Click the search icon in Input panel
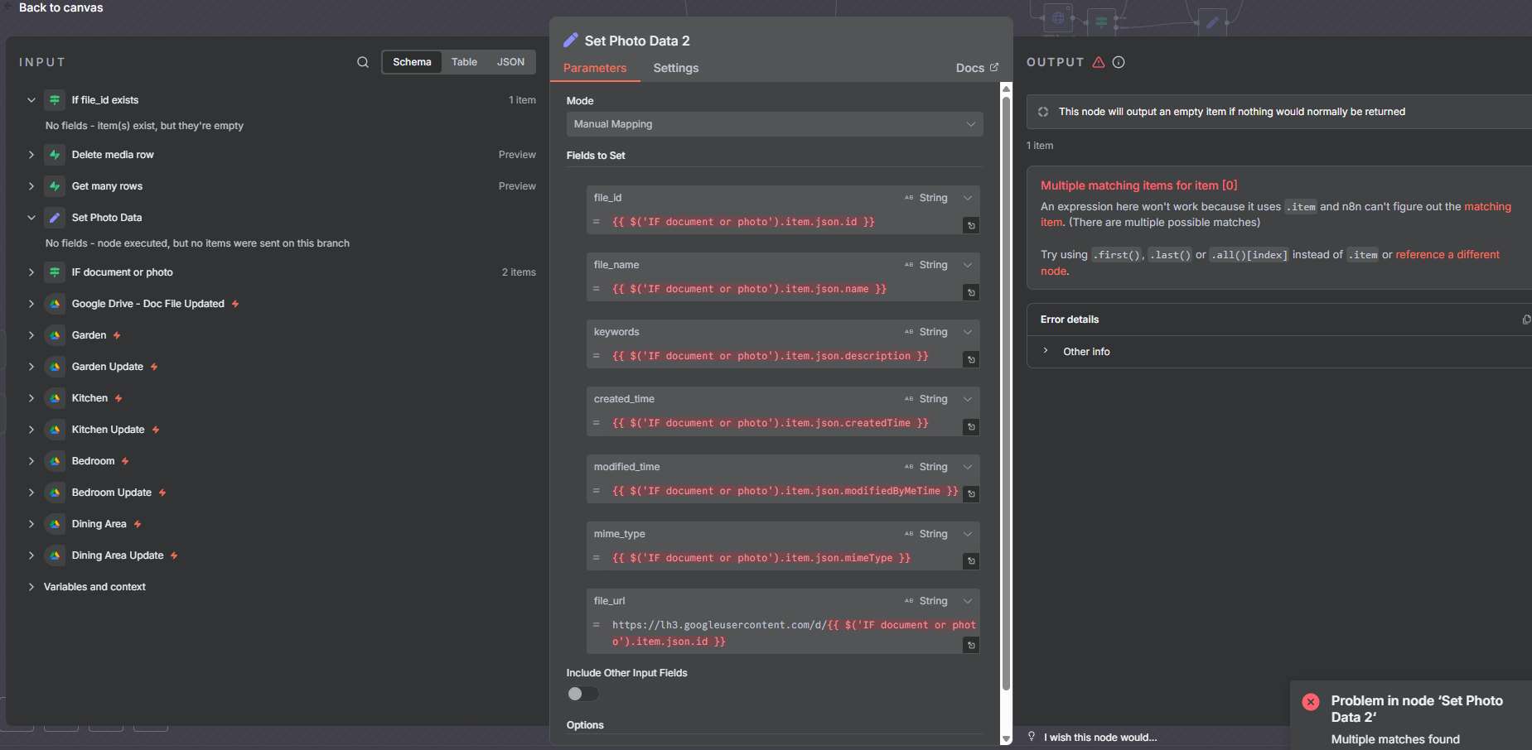Image resolution: width=1532 pixels, height=750 pixels. pos(363,62)
